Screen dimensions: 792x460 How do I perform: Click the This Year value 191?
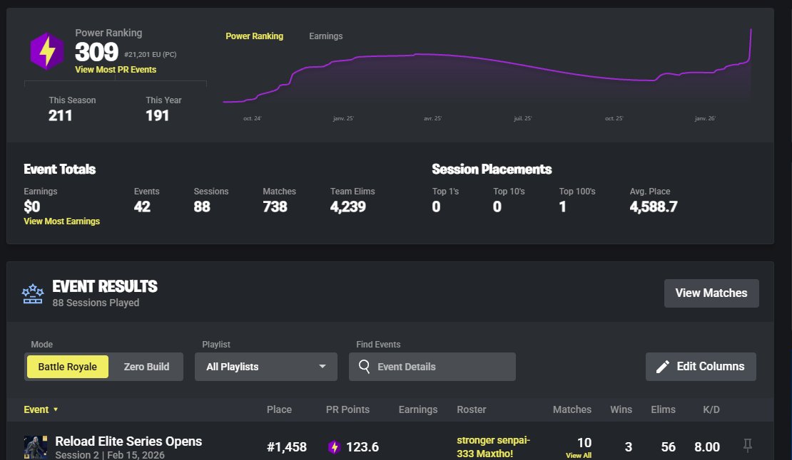(x=157, y=116)
